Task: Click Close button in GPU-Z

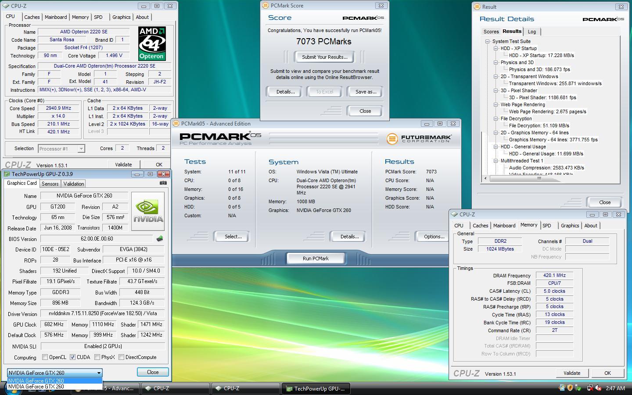Action: point(153,372)
